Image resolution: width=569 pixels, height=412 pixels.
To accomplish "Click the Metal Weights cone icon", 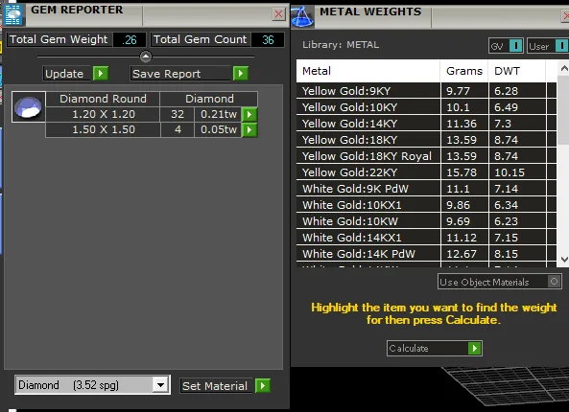I will click(x=301, y=16).
